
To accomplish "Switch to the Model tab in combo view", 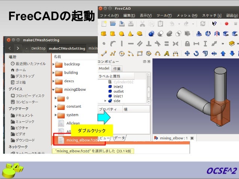I will pos(104,68).
